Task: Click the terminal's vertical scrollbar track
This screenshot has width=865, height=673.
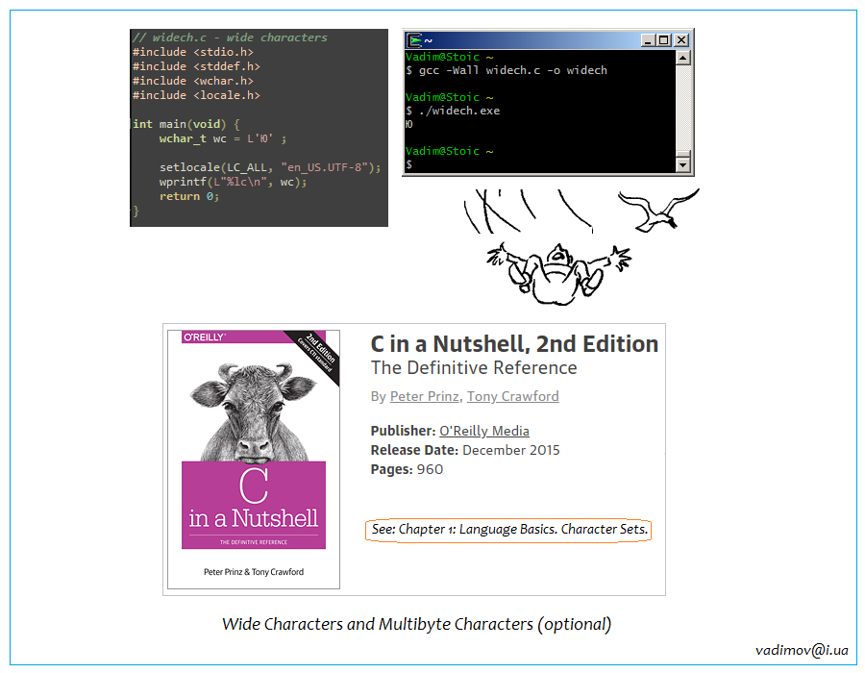Action: pyautogui.click(x=683, y=111)
